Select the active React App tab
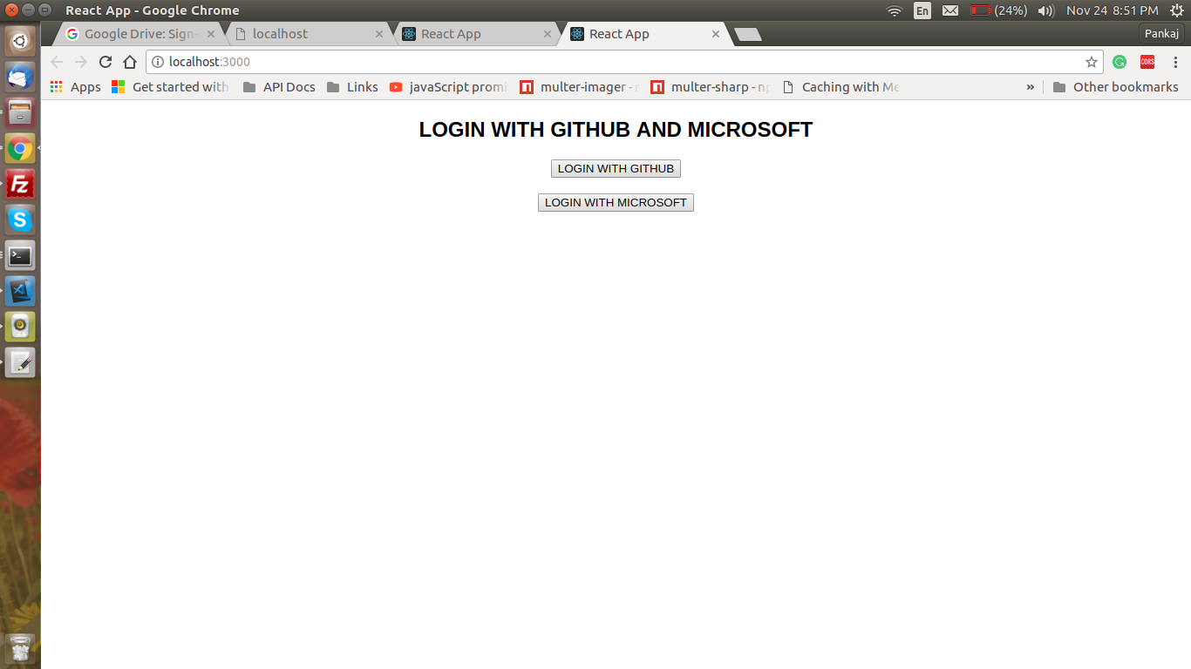Screen dimensions: 1191x669 coord(643,34)
